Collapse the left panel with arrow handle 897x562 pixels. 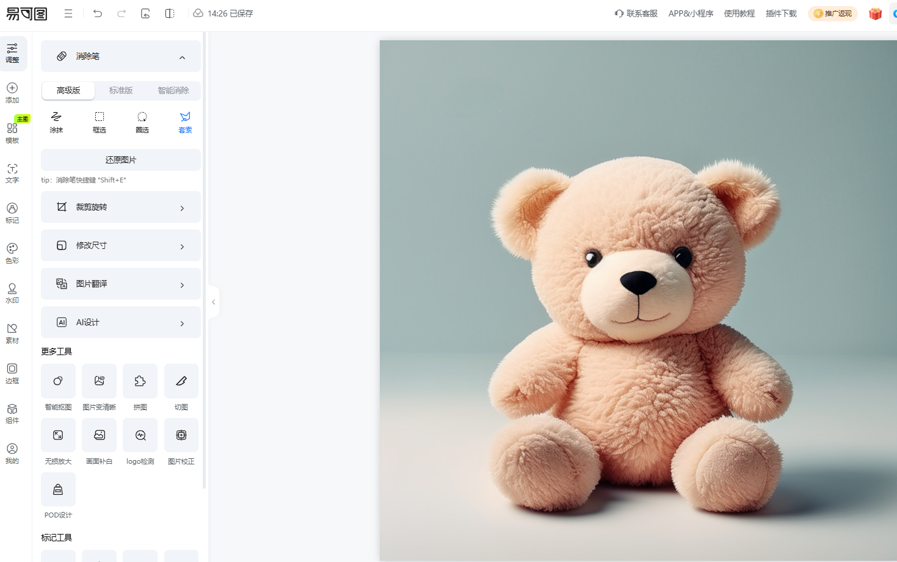213,302
